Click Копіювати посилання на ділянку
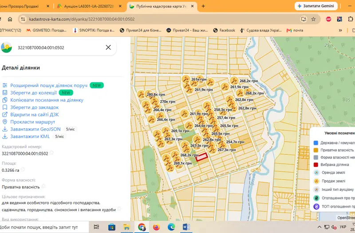355x233 pixels. click(x=47, y=100)
